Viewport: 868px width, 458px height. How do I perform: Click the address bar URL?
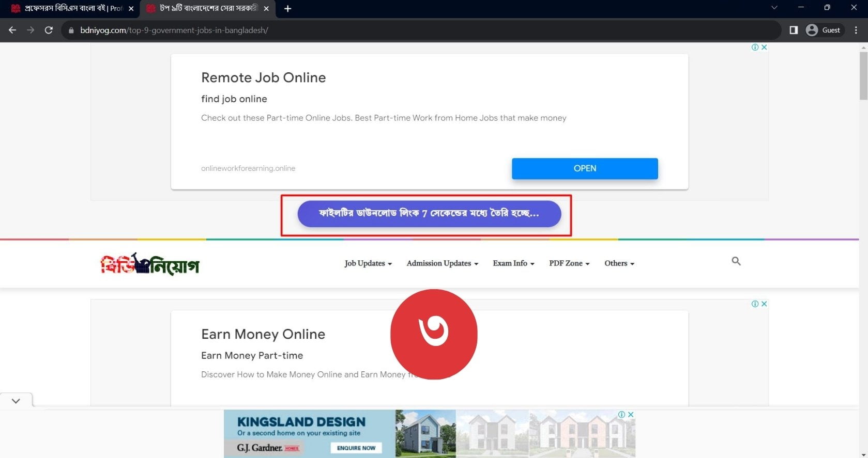174,30
